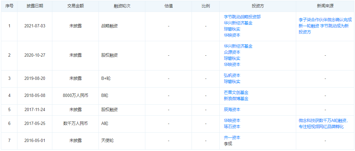Select sequence number 4 cell
Image resolution: width=355 pixels, height=151 pixels.
coord(9,96)
